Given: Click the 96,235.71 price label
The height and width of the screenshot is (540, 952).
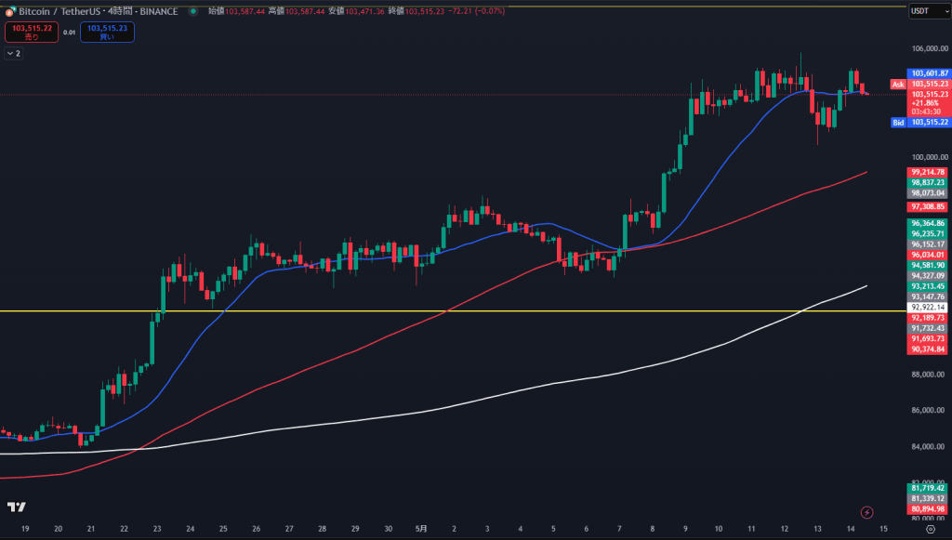Looking at the screenshot, I should pos(929,233).
